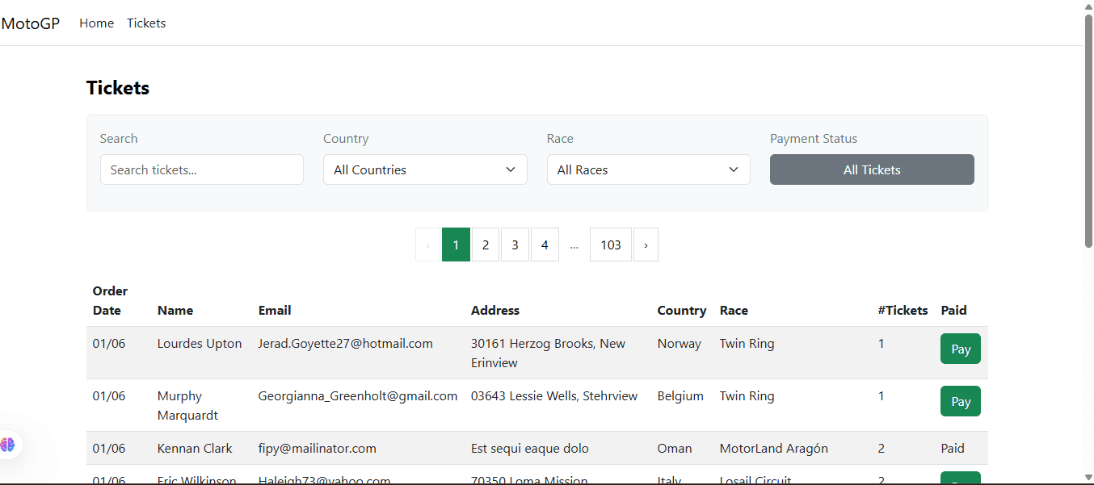Click the name Lourdes Upton

[x=200, y=343]
